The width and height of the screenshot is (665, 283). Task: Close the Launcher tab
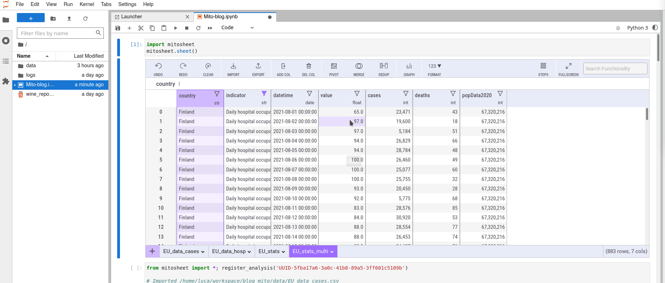point(188,17)
